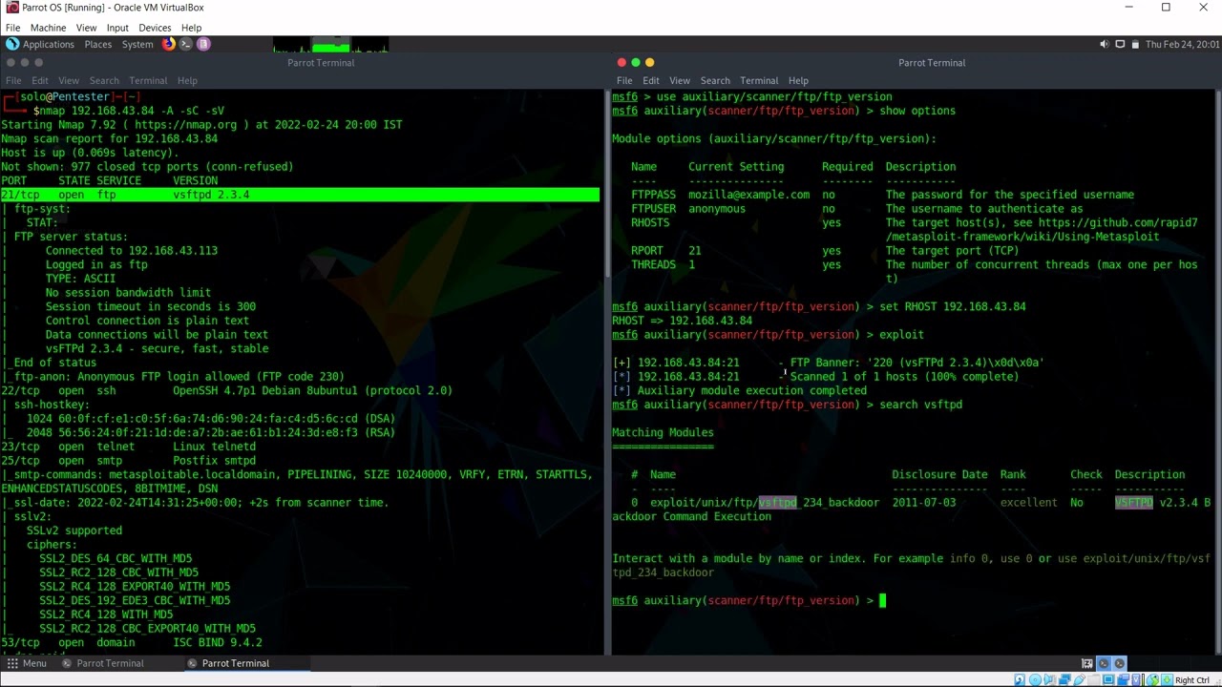Click the VirtualBox keyboard capture arrow icon
This screenshot has width=1222, height=687.
click(1167, 680)
